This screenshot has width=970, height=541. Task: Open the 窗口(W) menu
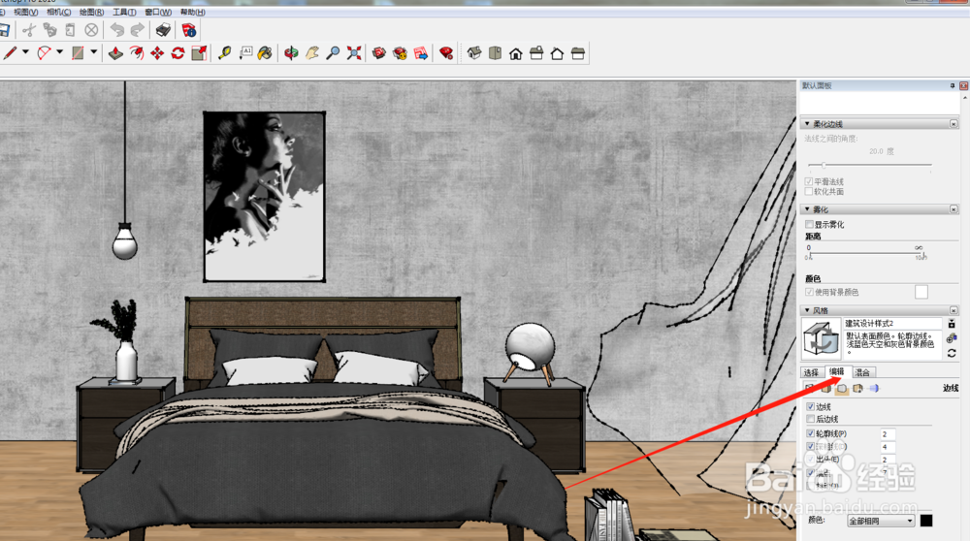(158, 12)
